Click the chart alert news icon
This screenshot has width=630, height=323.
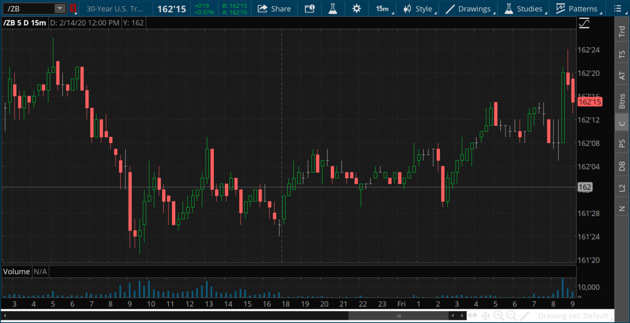(x=310, y=8)
